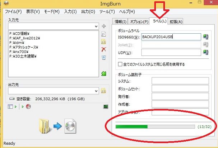Click the (13/32) character count text
The image size is (218, 148).
(204, 126)
